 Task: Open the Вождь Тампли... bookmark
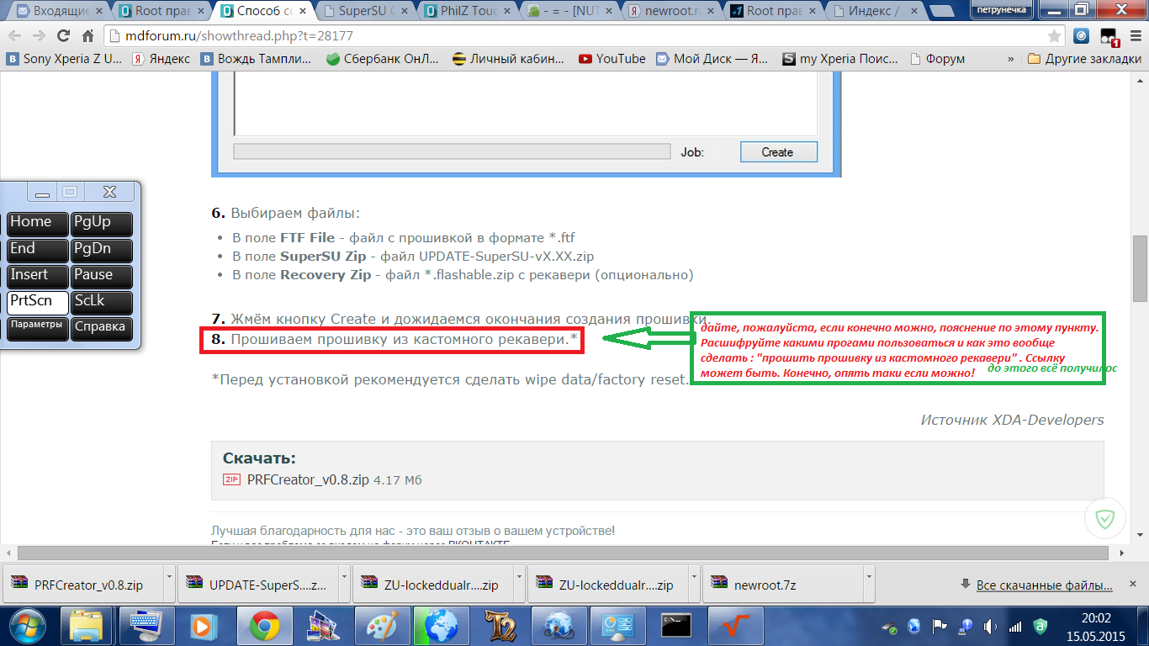point(257,59)
